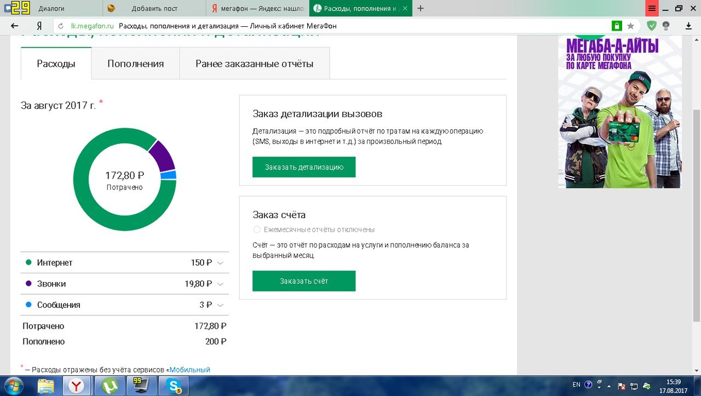This screenshot has width=701, height=396.
Task: Open the Ранее заказанные отчёты tab
Action: click(x=255, y=64)
